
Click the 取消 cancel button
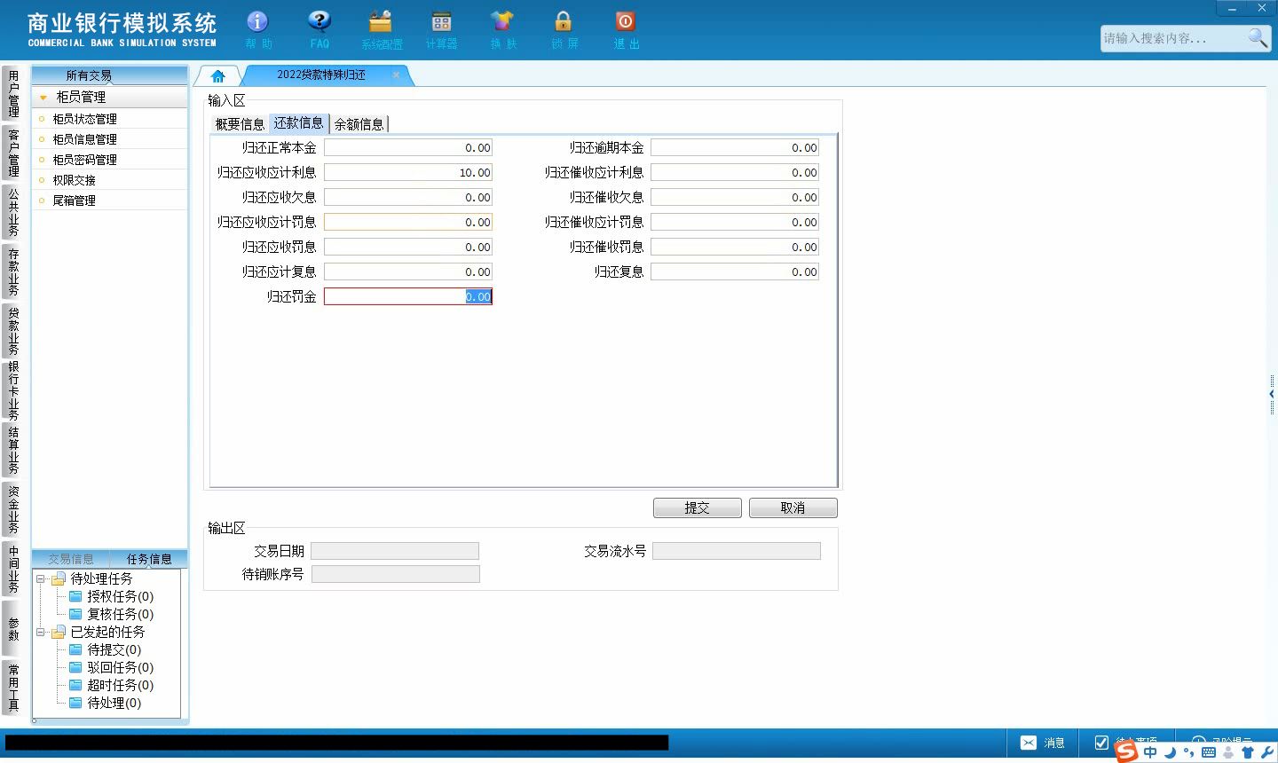tap(793, 507)
